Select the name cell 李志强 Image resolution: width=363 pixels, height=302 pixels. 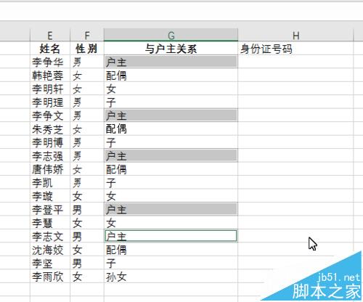pos(50,156)
